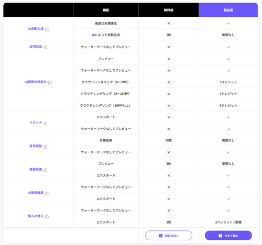Screen dimensions: 262x245
Task: Click the info icon beside AI自動生成
Action: tap(47, 29)
